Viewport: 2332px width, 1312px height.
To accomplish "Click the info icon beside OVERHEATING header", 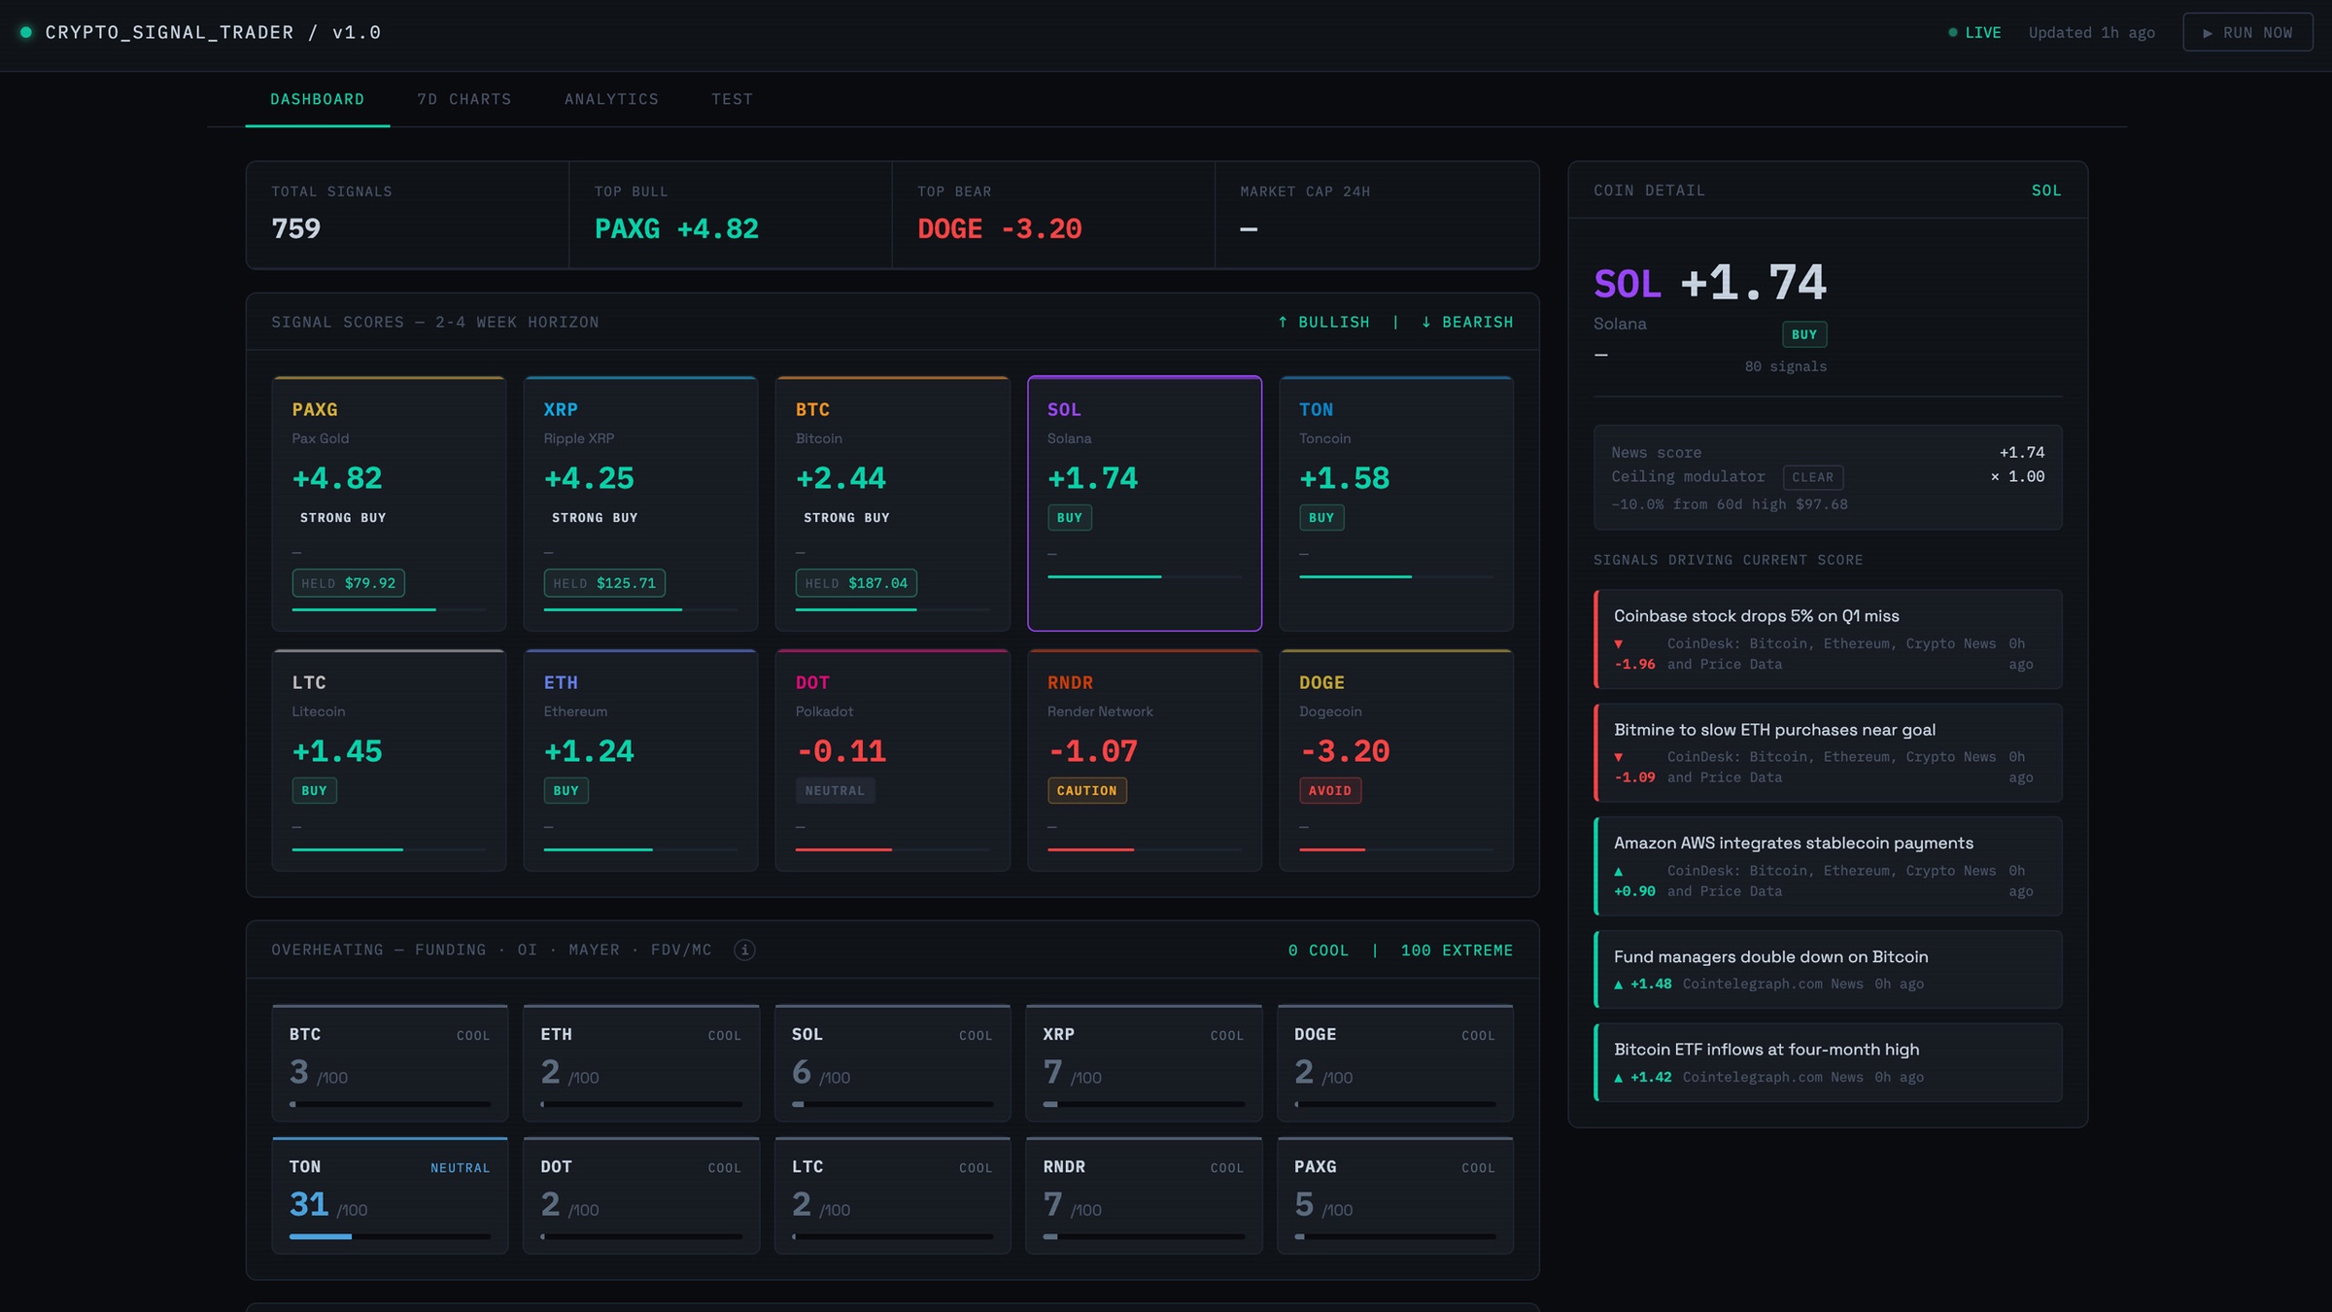I will pyautogui.click(x=744, y=949).
